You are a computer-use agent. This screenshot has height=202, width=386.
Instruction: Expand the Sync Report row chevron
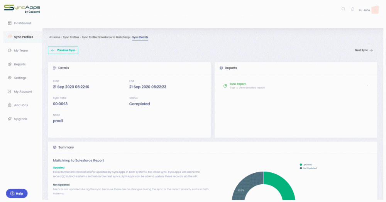(x=367, y=86)
